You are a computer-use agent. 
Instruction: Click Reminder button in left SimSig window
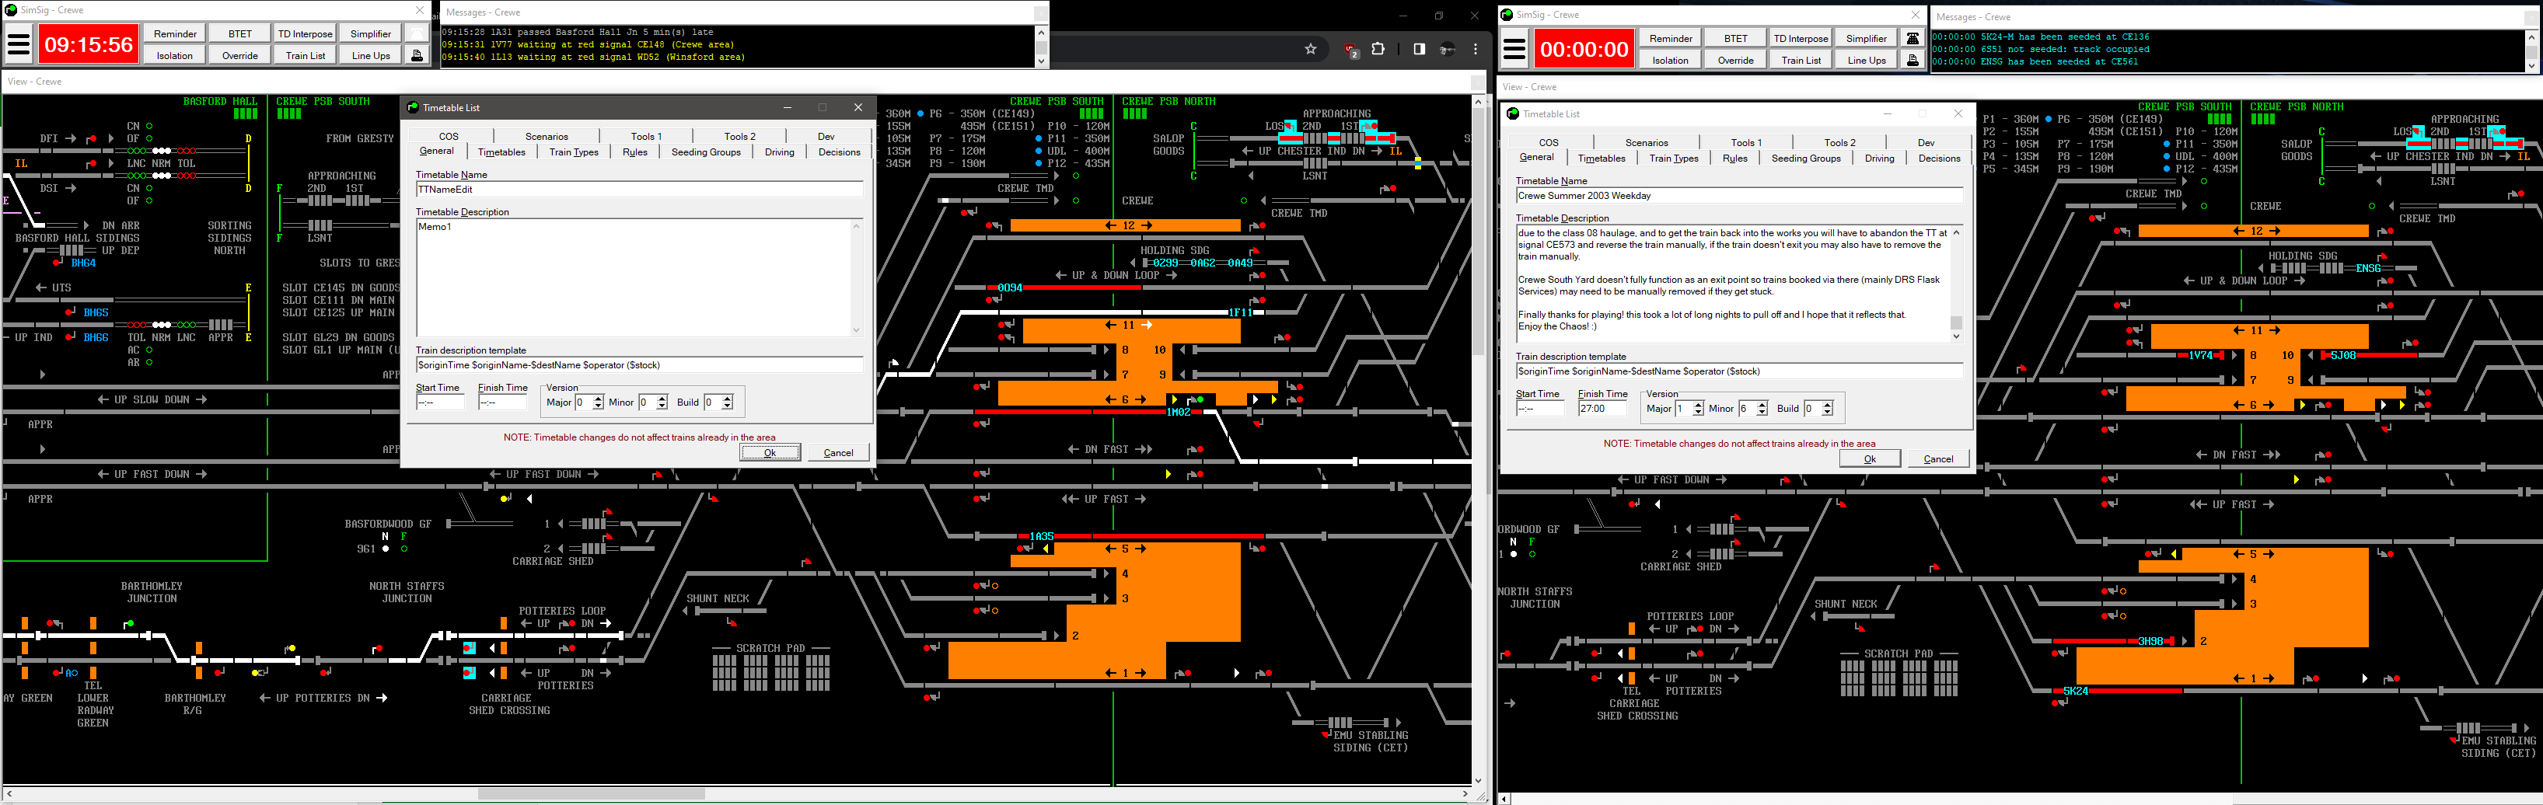click(176, 33)
